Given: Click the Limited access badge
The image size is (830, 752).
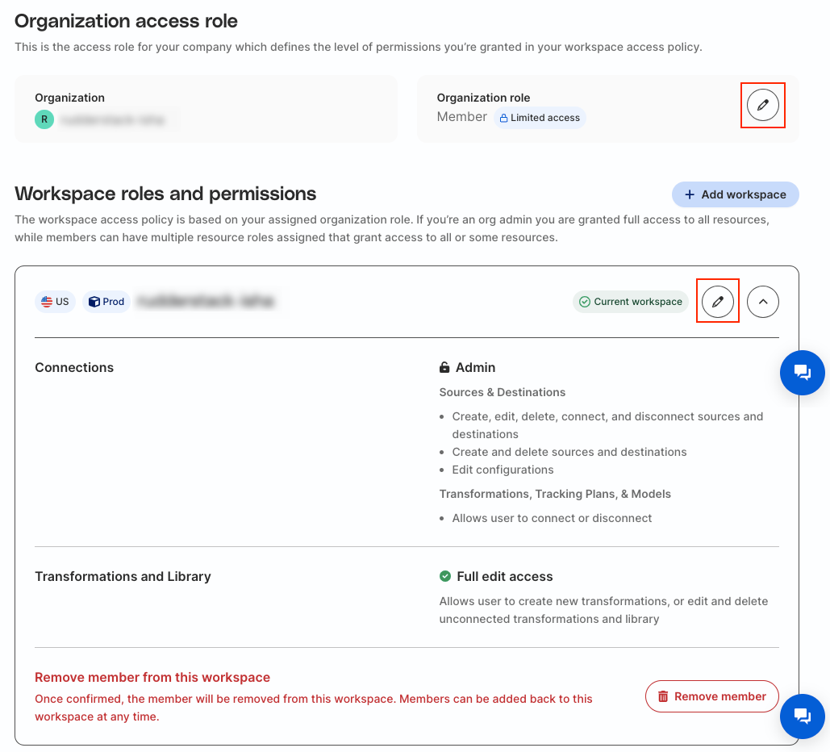Looking at the screenshot, I should pos(540,118).
